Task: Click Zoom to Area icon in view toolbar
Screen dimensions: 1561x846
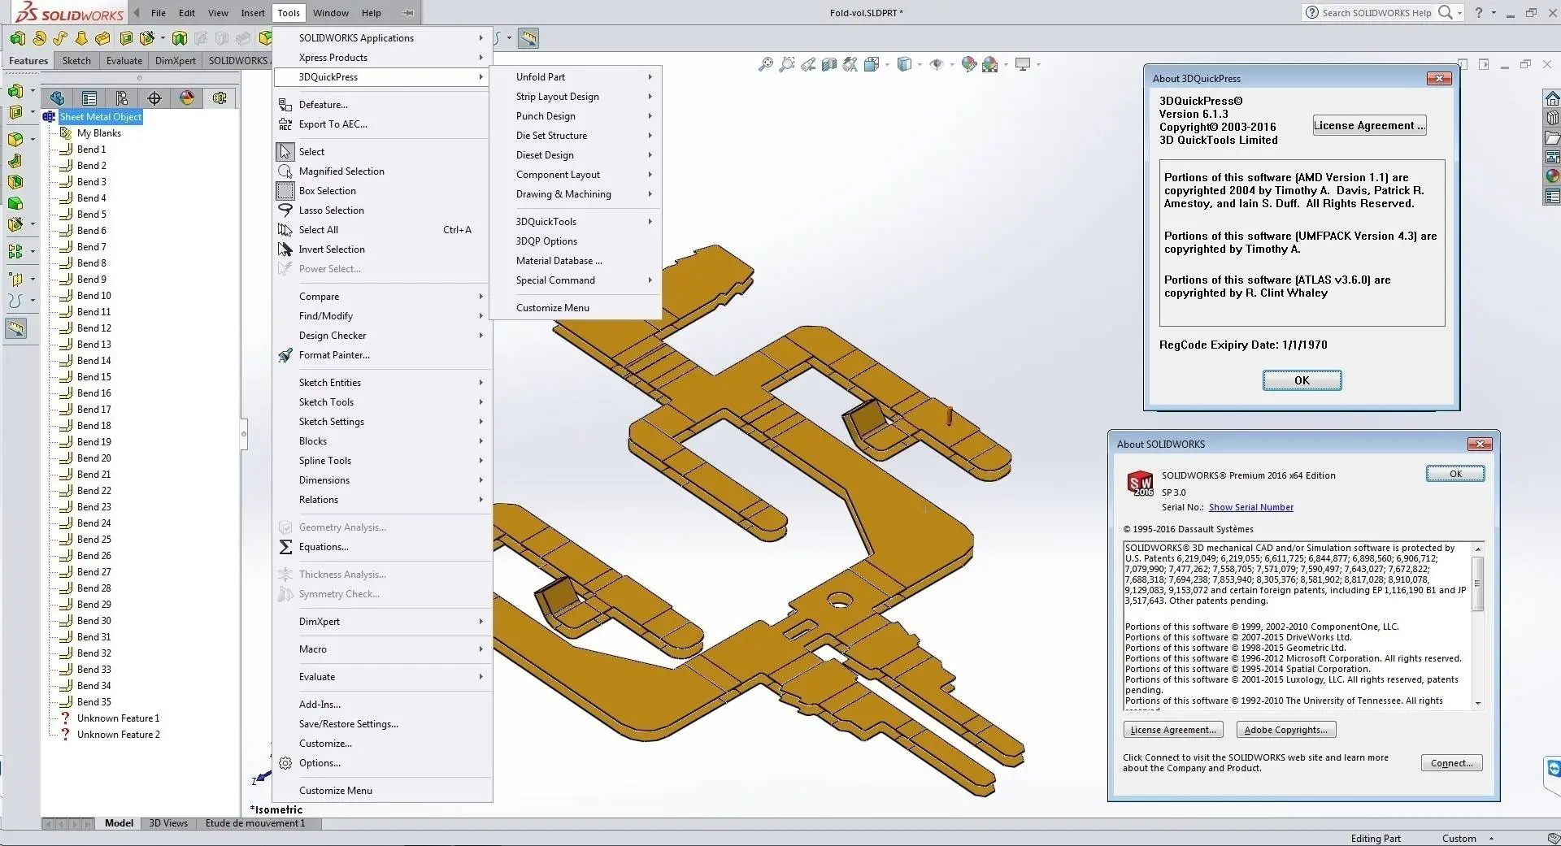Action: [787, 64]
